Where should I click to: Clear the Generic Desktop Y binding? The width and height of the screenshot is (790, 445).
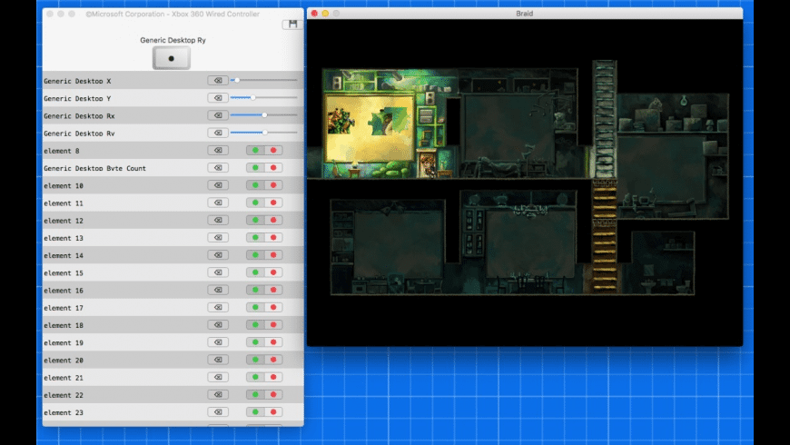pyautogui.click(x=217, y=98)
